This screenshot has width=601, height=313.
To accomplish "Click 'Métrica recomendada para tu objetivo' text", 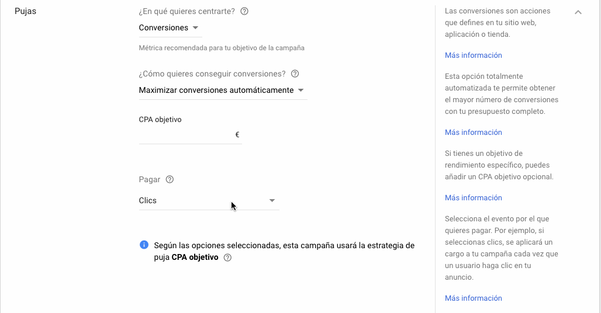I will click(x=222, y=48).
